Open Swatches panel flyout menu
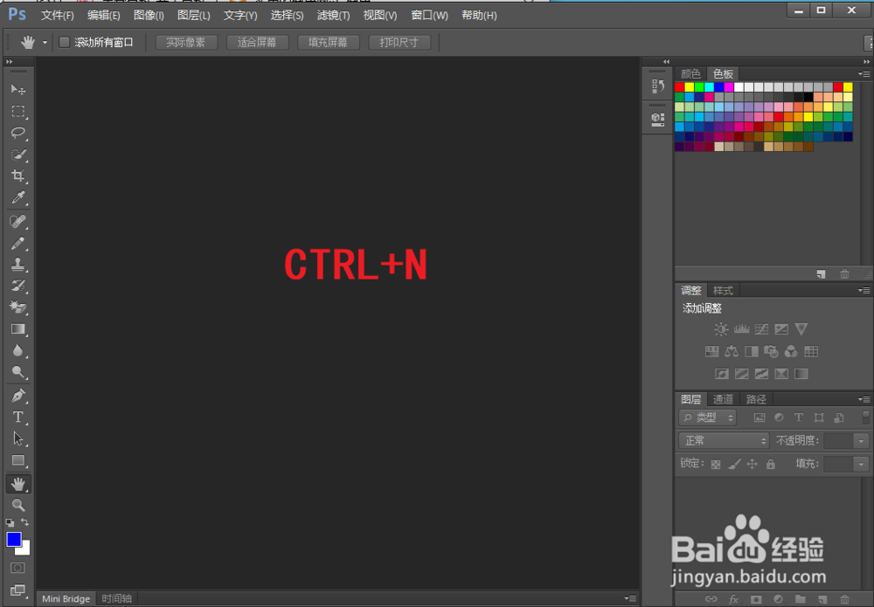Image resolution: width=874 pixels, height=607 pixels. coord(864,73)
